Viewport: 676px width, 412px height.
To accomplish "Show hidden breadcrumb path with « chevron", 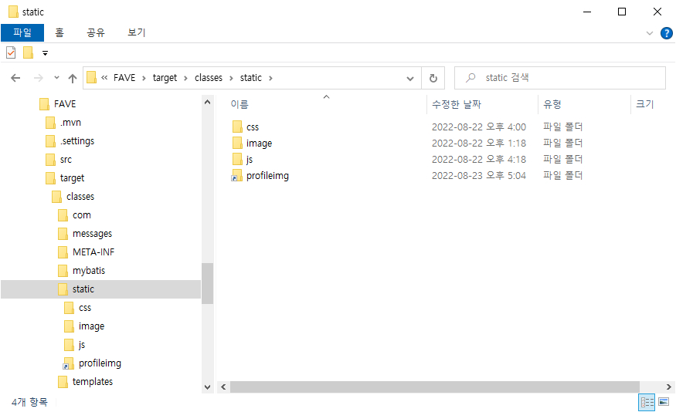I will tap(104, 78).
